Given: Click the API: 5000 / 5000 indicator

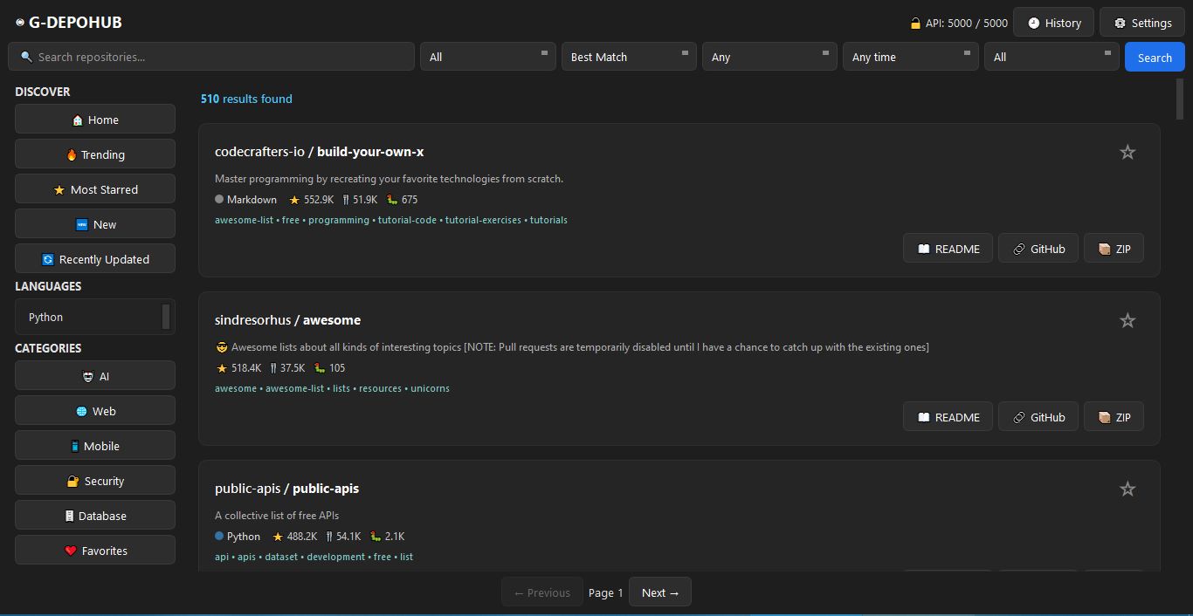Looking at the screenshot, I should click(959, 24).
